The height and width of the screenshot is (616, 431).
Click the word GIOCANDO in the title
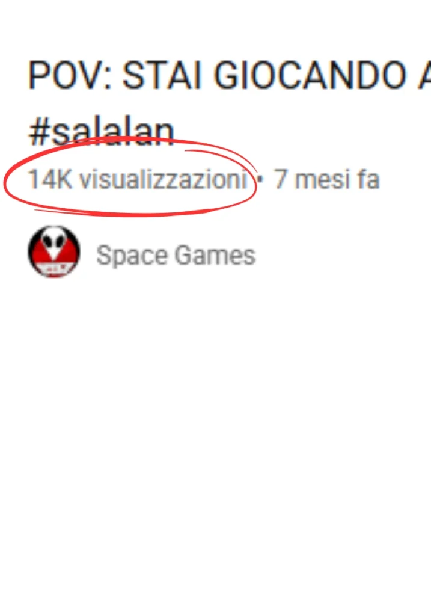(310, 75)
